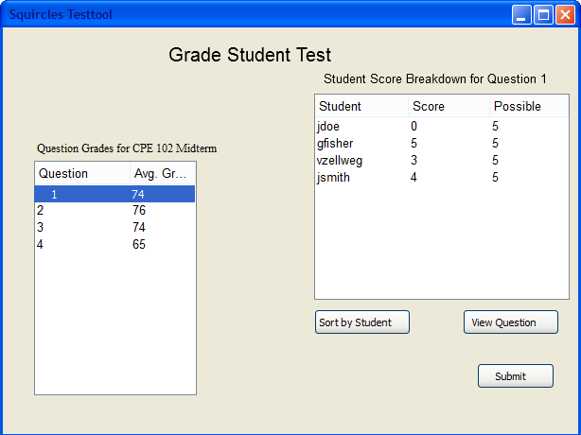Image resolution: width=581 pixels, height=435 pixels.
Task: Click the Possible column header
Action: click(528, 107)
